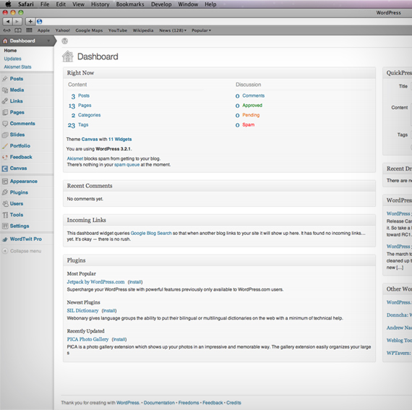The image size is (412, 410).
Task: Open the Window menu
Action: tap(188, 4)
